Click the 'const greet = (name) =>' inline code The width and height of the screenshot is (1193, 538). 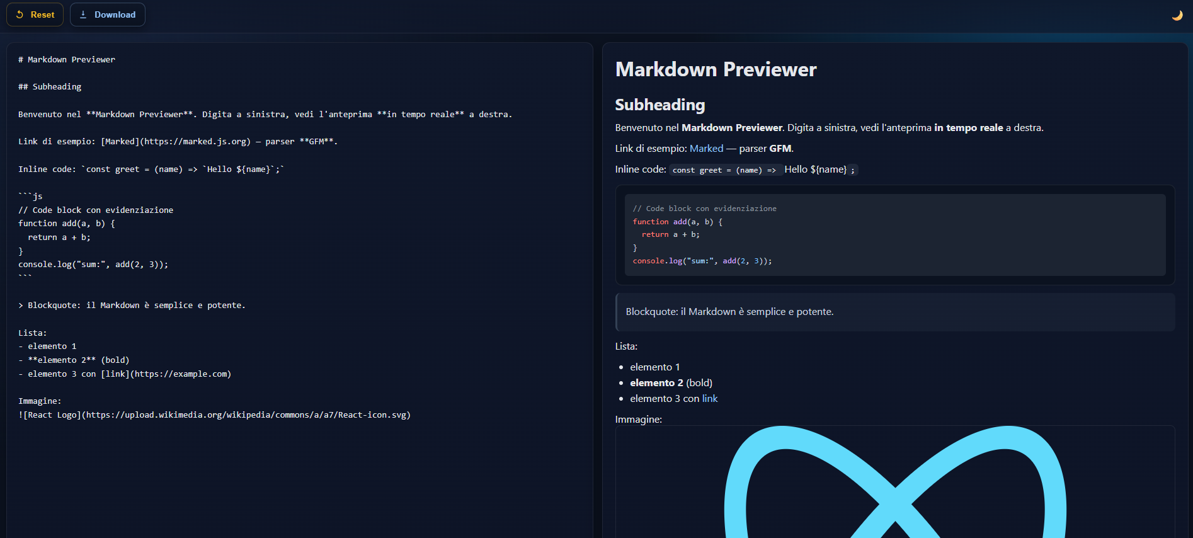point(724,170)
